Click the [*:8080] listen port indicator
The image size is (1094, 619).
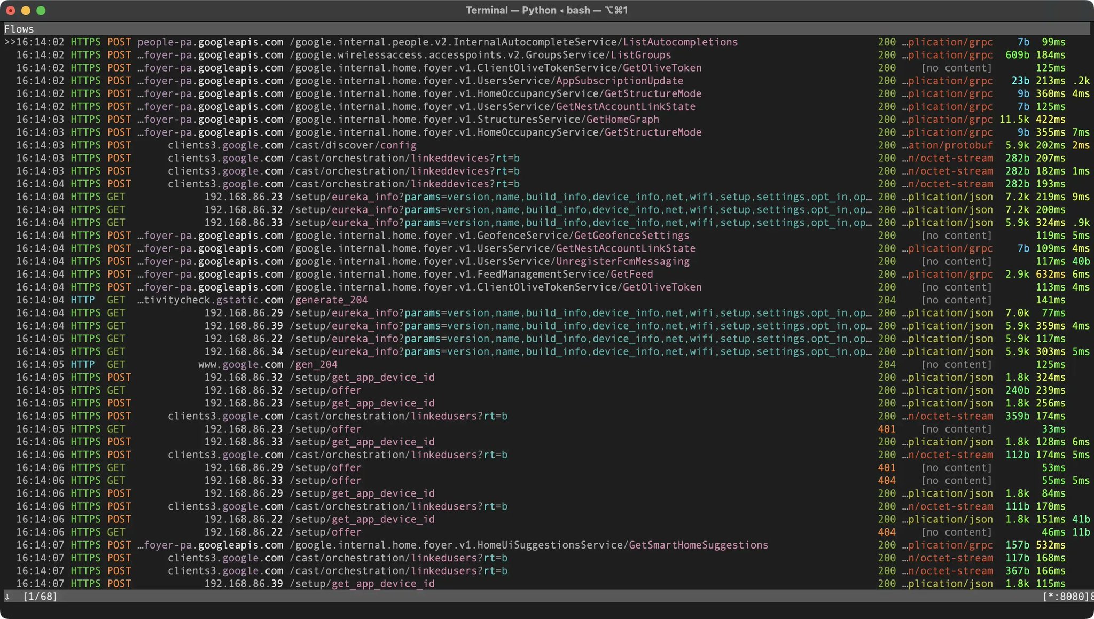pyautogui.click(x=1066, y=596)
